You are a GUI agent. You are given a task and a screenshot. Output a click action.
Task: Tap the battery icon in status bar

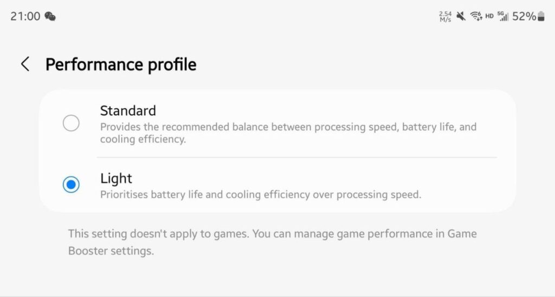pyautogui.click(x=540, y=16)
